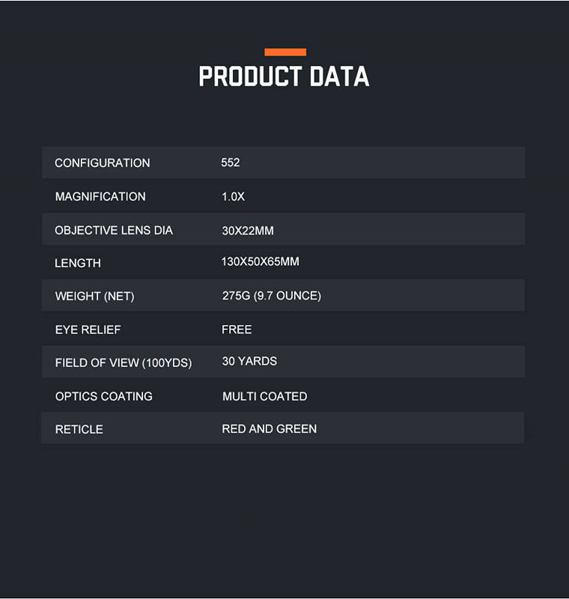Click the 30X22MM lens value
The height and width of the screenshot is (599, 569).
click(x=248, y=230)
